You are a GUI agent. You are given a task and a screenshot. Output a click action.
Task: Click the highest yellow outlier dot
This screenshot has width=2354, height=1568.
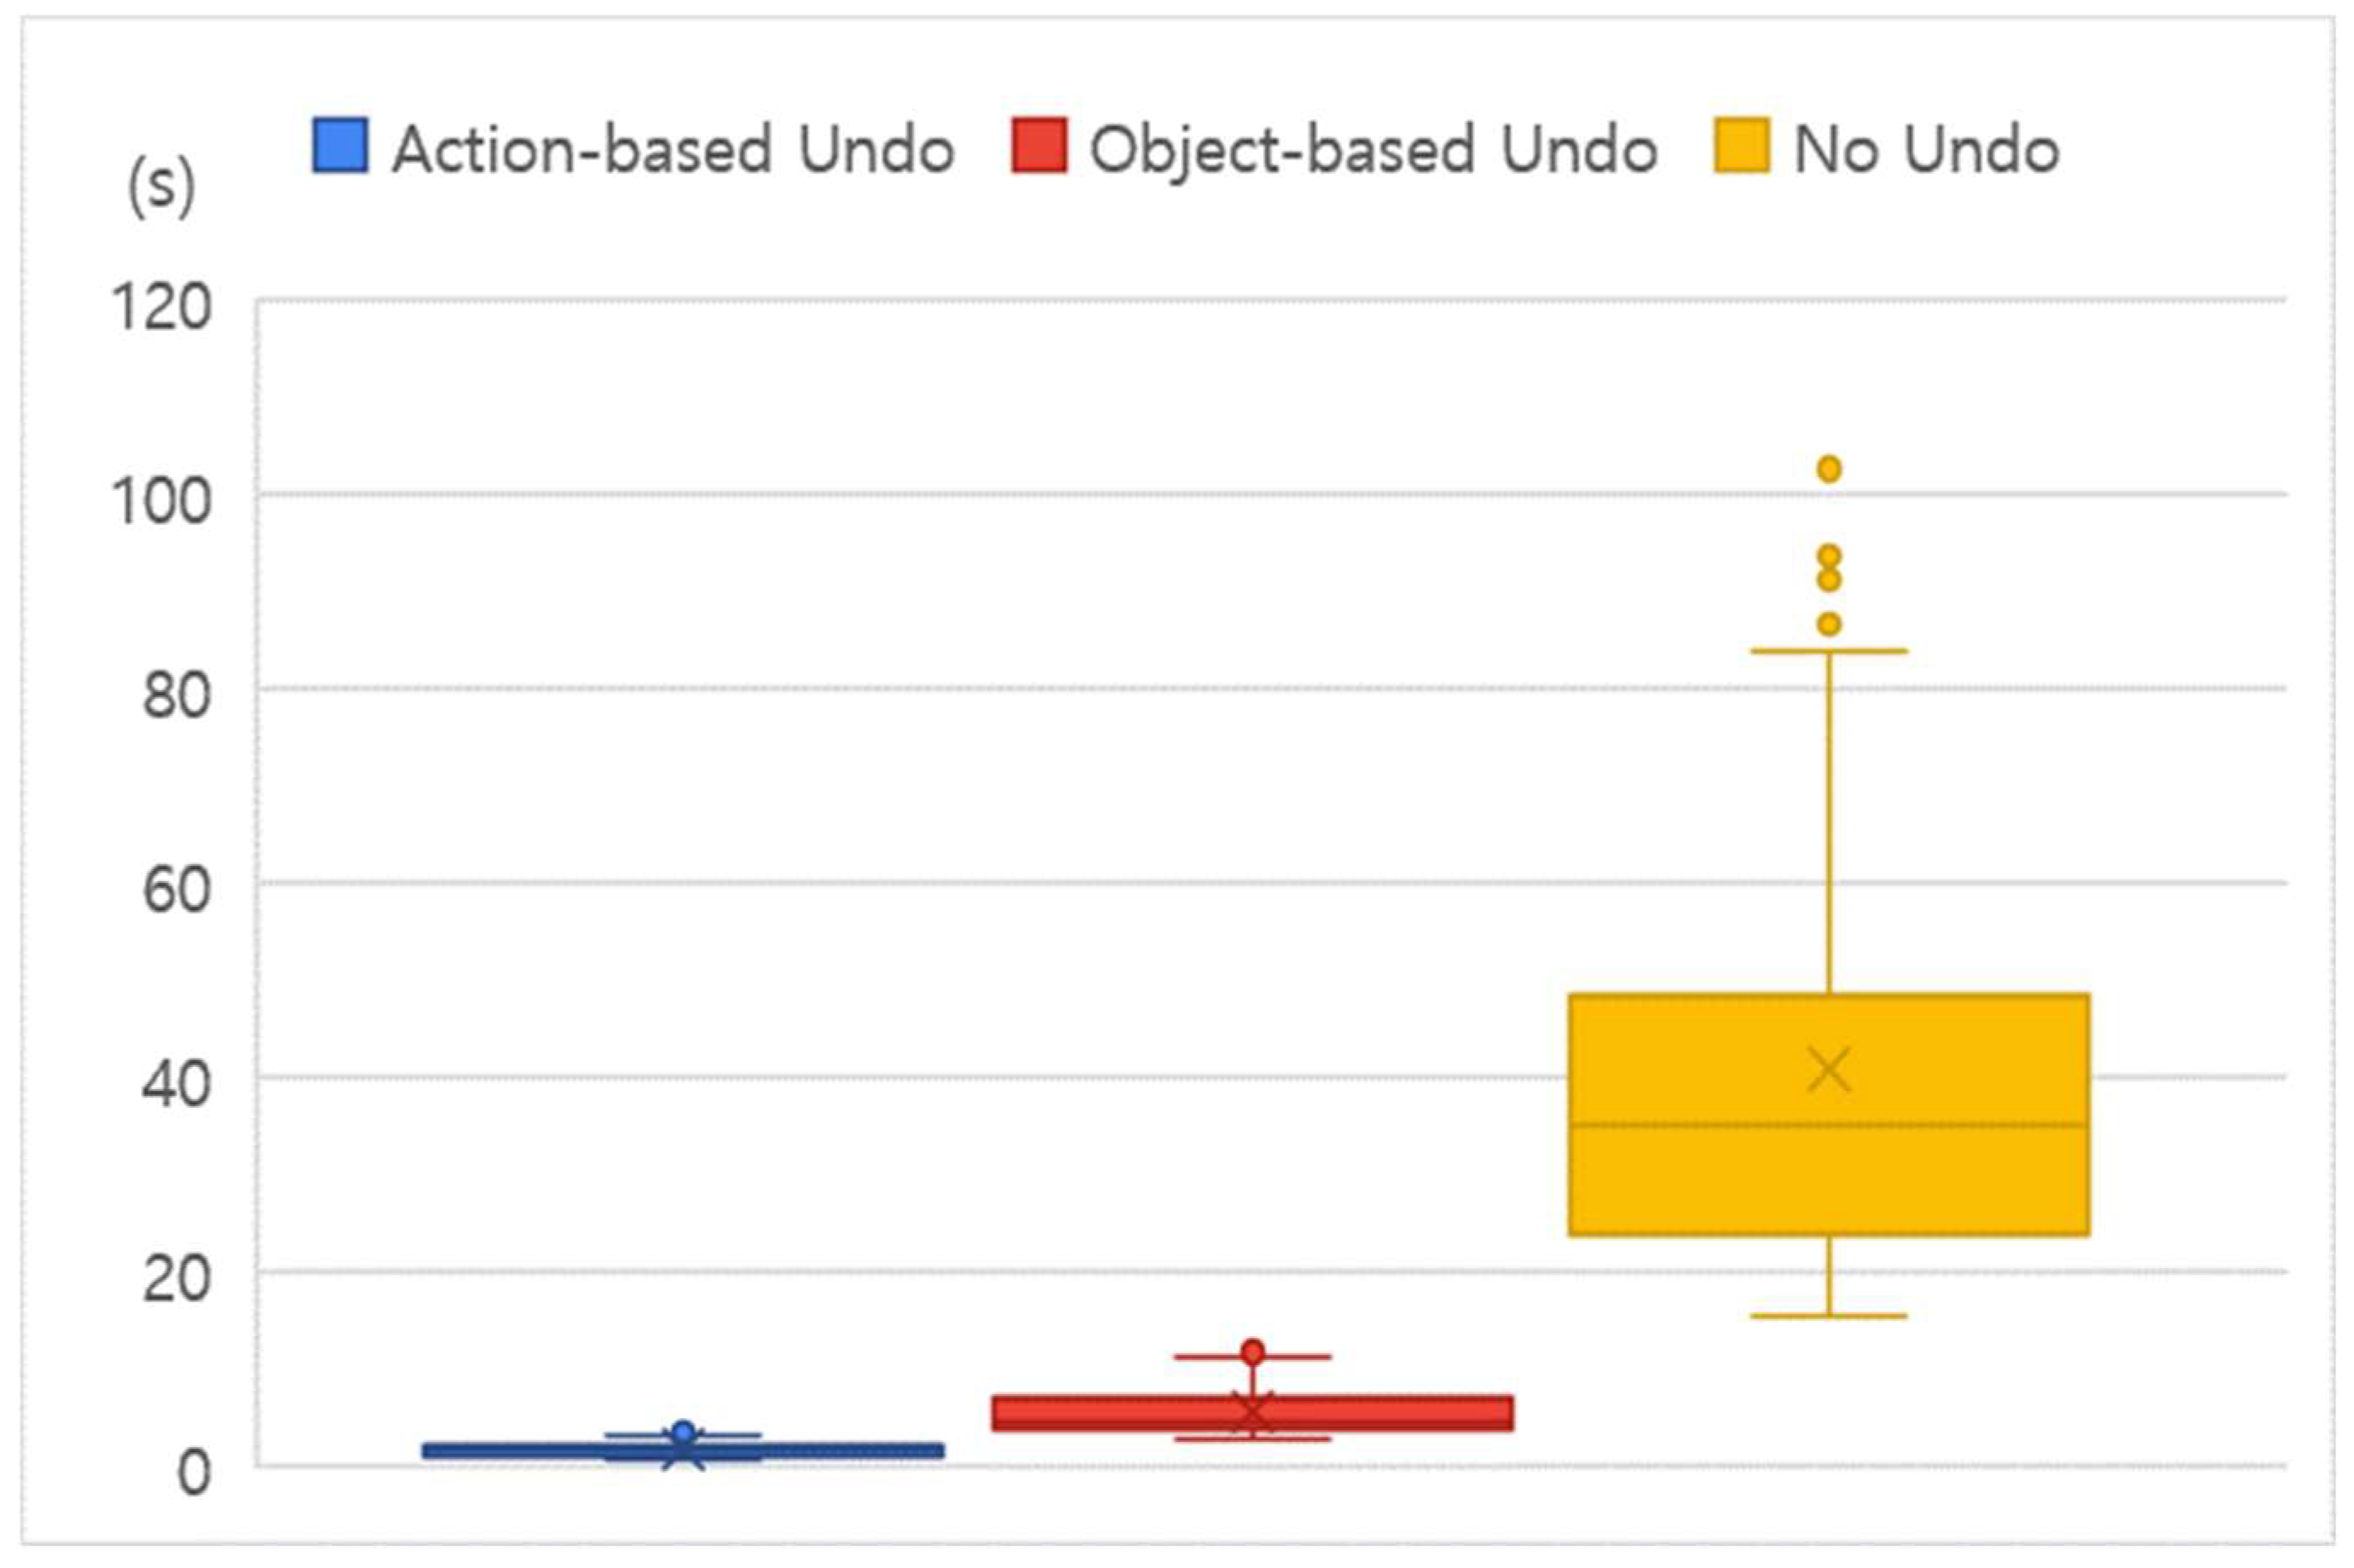click(1829, 468)
